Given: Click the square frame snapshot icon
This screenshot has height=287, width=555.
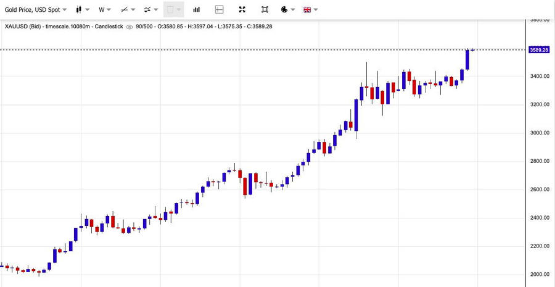Looking at the screenshot, I should (x=265, y=10).
